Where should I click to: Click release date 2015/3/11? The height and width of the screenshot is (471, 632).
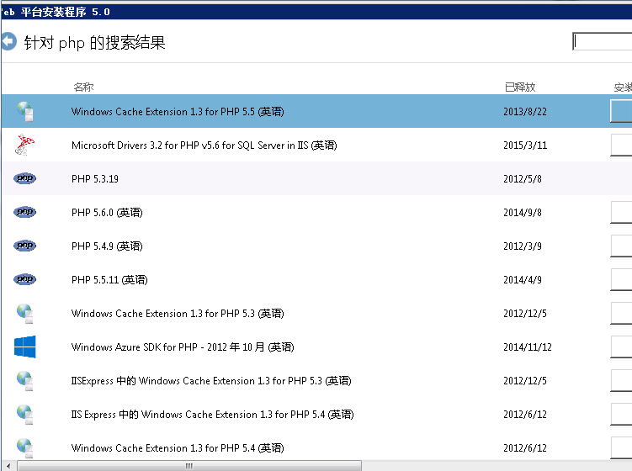(x=525, y=145)
